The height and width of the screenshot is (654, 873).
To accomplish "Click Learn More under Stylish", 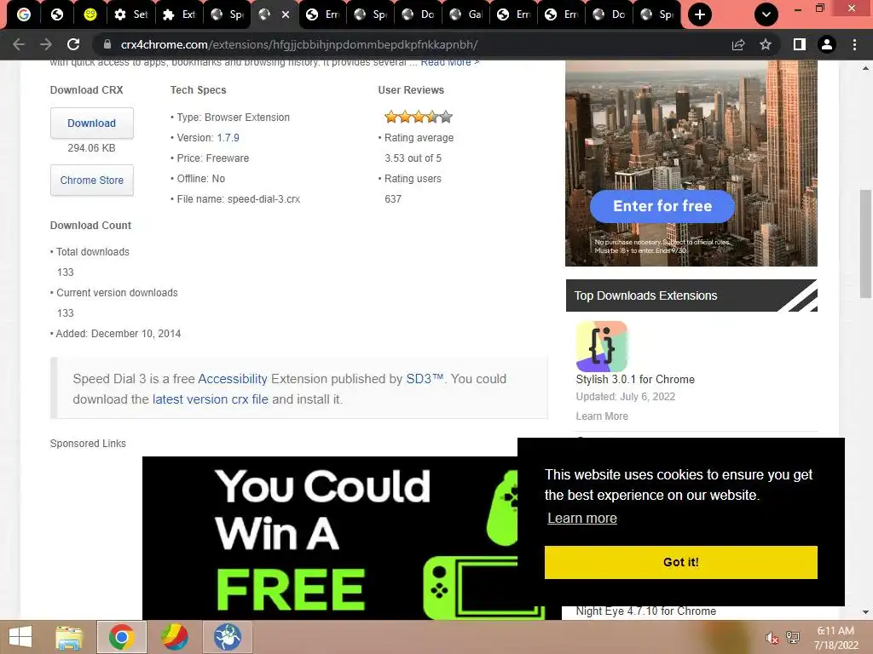I will (602, 416).
